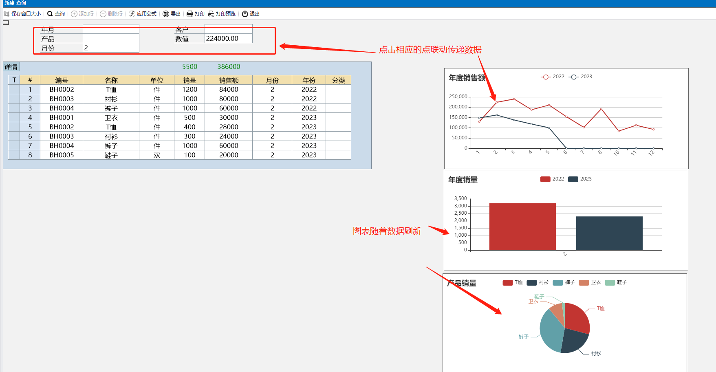Click the 保存窗口大小 toolbar icon
Screen dimensions: 716x372
(7, 14)
